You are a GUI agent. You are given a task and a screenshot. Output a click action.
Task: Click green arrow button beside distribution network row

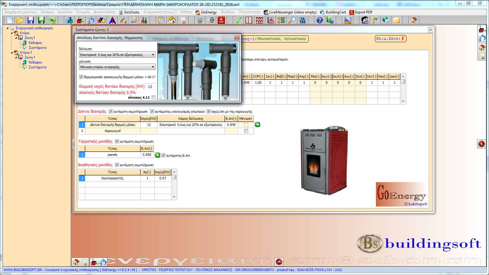pyautogui.click(x=258, y=125)
